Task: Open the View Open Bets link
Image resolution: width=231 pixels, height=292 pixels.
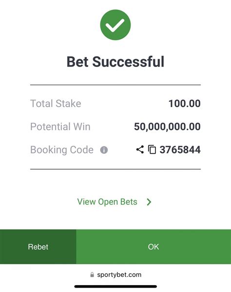Action: [x=107, y=202]
